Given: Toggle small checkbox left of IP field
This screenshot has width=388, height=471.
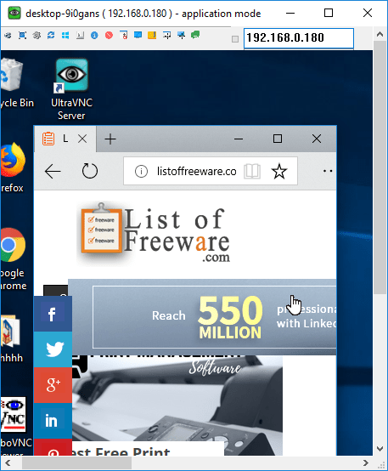Looking at the screenshot, I should 235,39.
